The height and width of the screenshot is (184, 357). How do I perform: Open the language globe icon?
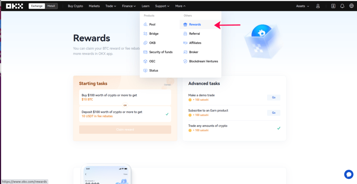(x=351, y=6)
